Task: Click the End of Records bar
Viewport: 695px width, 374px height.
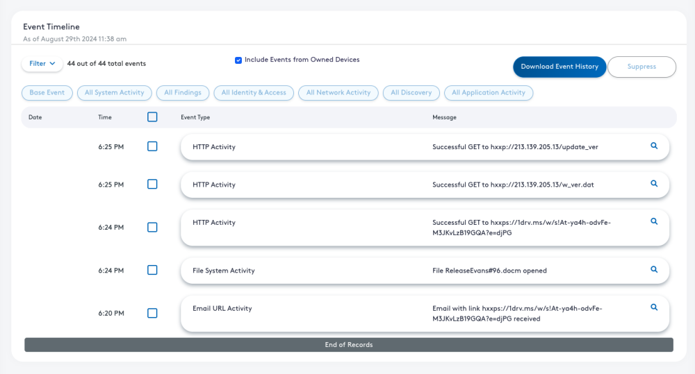Action: point(349,345)
